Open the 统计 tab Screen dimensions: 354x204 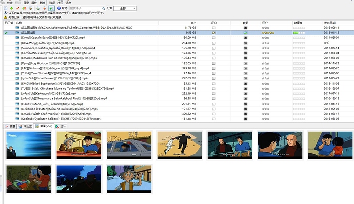pyautogui.click(x=61, y=126)
